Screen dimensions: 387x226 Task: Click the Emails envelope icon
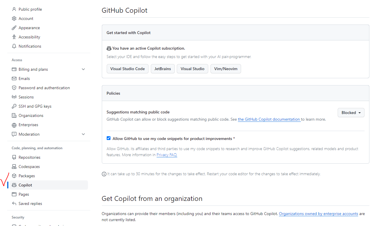click(14, 79)
